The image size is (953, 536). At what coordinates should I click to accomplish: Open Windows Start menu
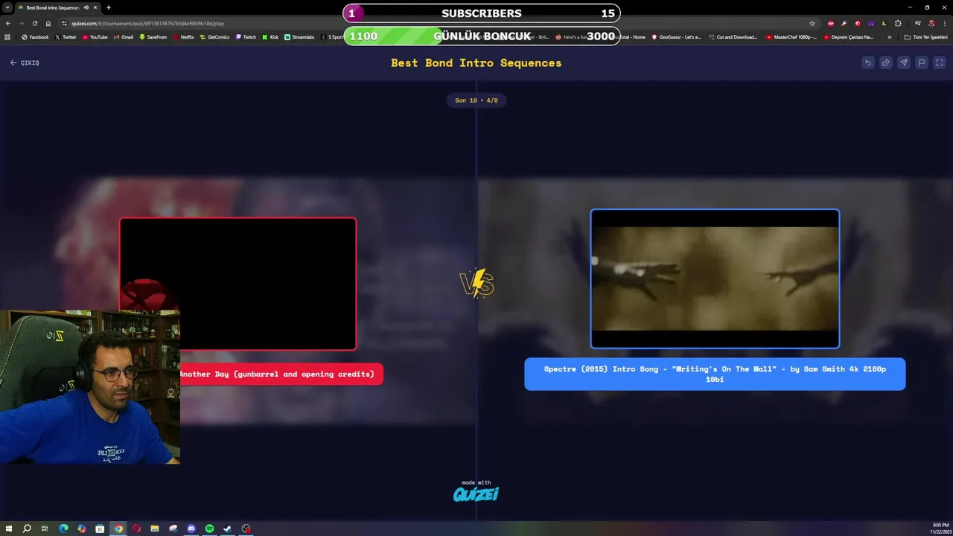[8, 529]
